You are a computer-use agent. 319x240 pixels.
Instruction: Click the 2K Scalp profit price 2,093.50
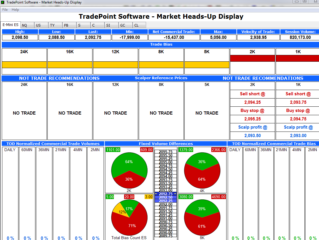click(253, 136)
